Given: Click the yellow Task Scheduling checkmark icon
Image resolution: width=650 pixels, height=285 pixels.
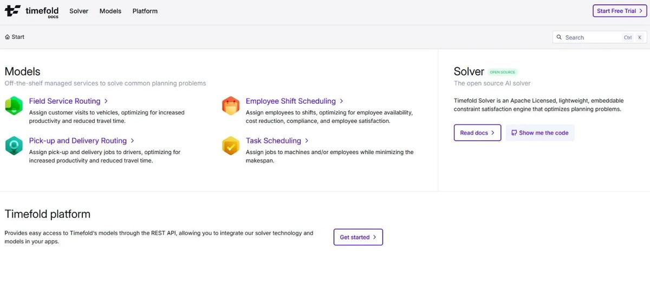Looking at the screenshot, I should pyautogui.click(x=231, y=145).
